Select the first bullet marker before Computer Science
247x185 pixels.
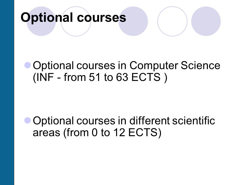coord(28,65)
